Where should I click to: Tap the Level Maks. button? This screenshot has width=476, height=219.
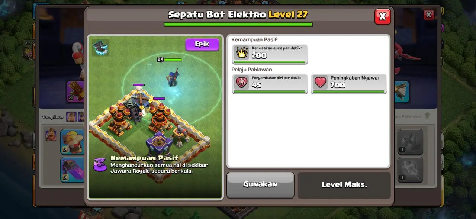pyautogui.click(x=344, y=185)
